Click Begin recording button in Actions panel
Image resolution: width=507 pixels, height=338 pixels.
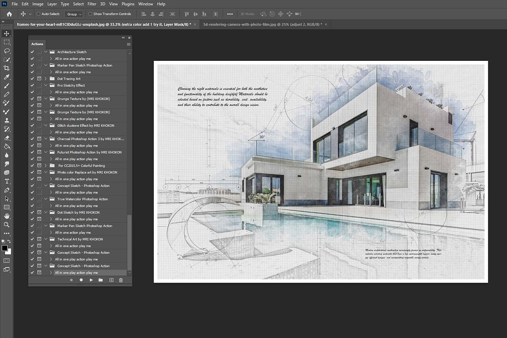(81, 280)
